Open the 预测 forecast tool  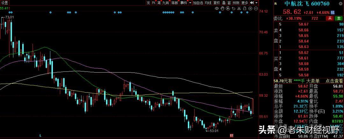[x=236, y=3]
